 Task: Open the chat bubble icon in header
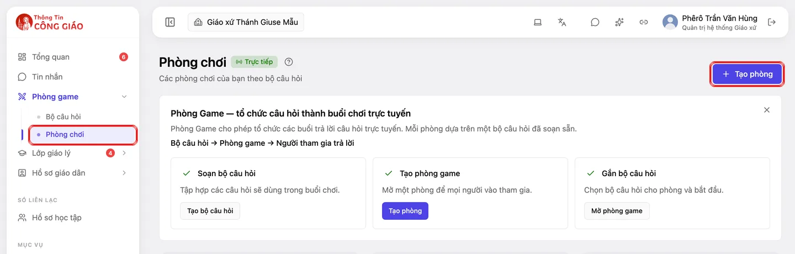[x=595, y=22]
